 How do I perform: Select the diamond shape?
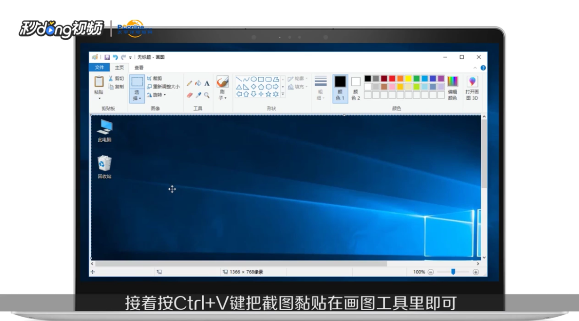click(x=254, y=87)
